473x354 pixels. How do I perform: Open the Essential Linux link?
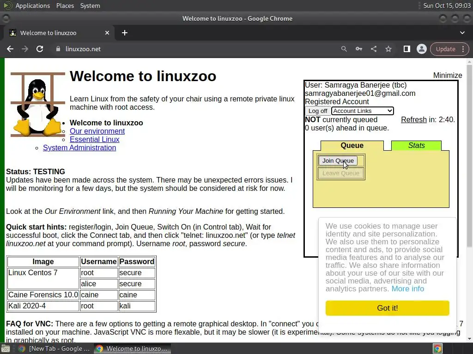click(94, 139)
